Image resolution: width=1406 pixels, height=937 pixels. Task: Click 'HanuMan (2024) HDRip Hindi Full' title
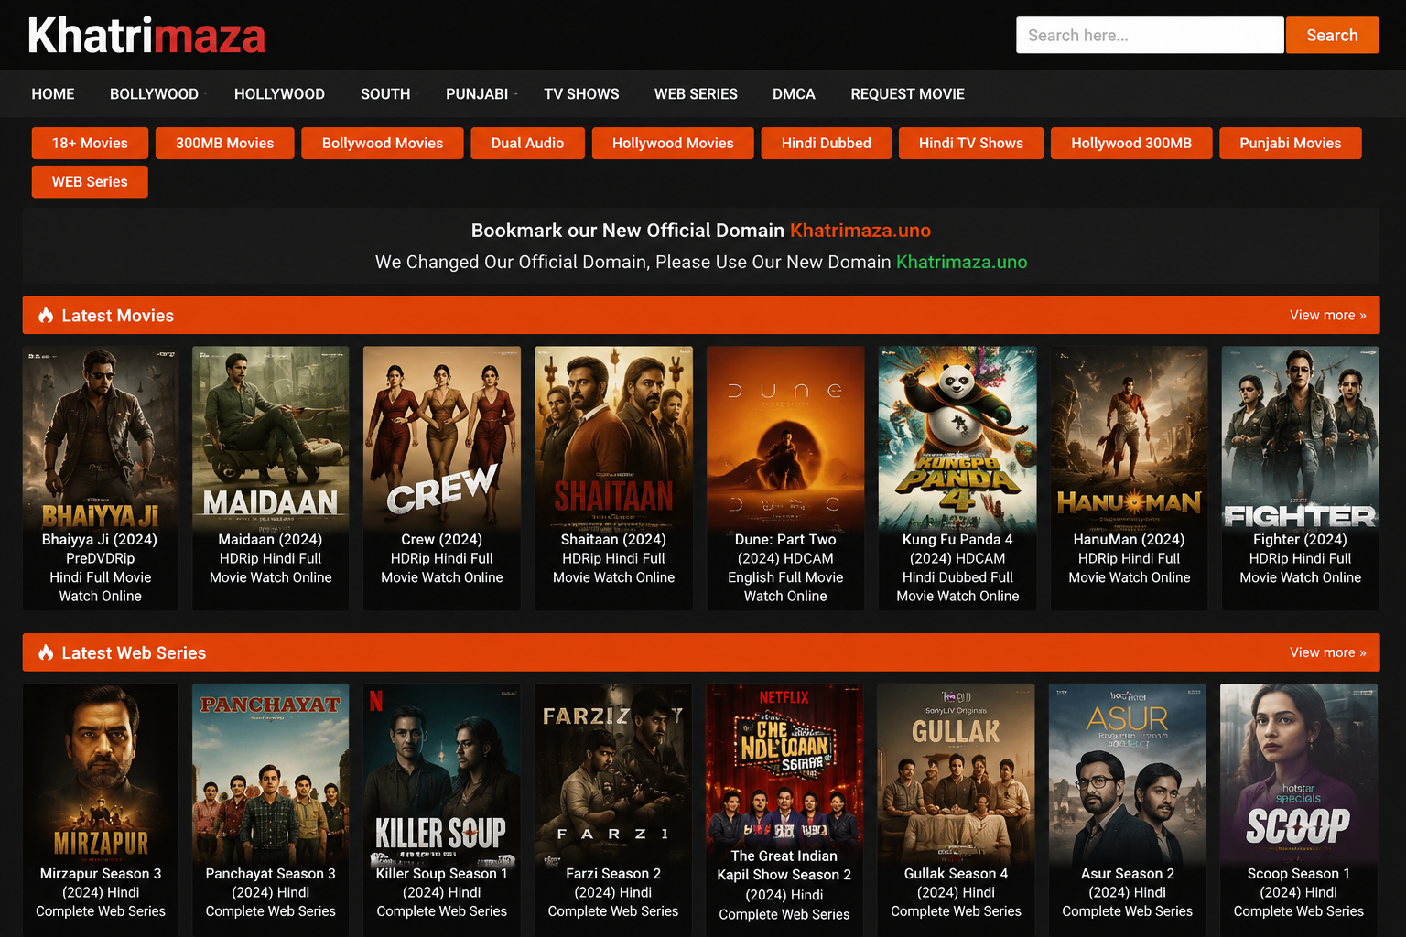[1130, 549]
